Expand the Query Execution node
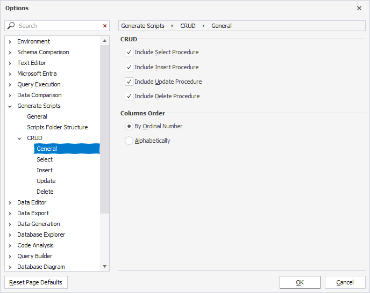The height and width of the screenshot is (293, 370). (x=10, y=85)
